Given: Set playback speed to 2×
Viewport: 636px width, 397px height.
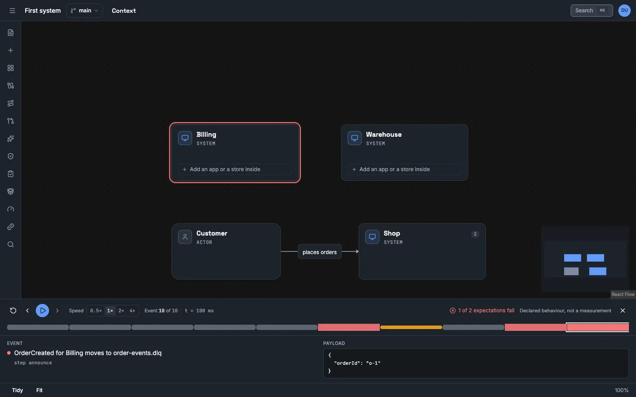Looking at the screenshot, I should (x=121, y=311).
